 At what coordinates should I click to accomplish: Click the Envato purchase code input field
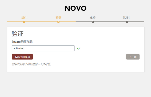coord(43,48)
